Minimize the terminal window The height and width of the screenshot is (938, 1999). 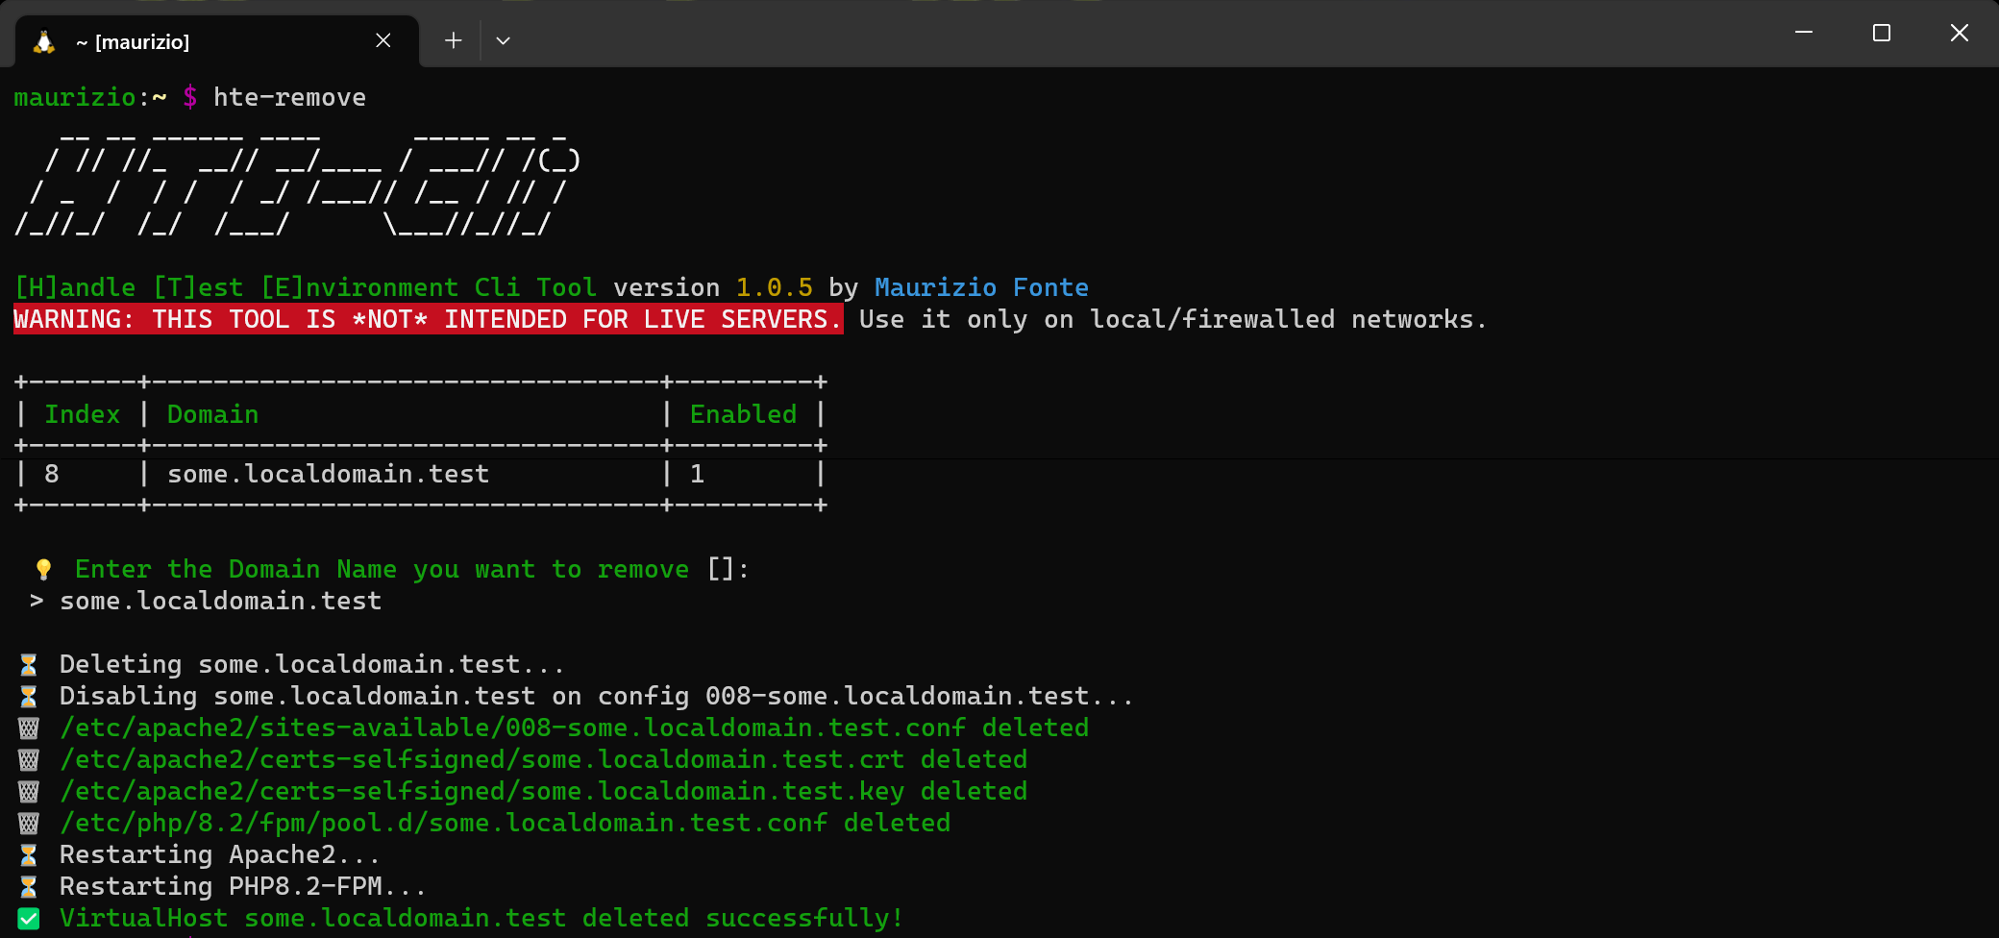(x=1804, y=33)
